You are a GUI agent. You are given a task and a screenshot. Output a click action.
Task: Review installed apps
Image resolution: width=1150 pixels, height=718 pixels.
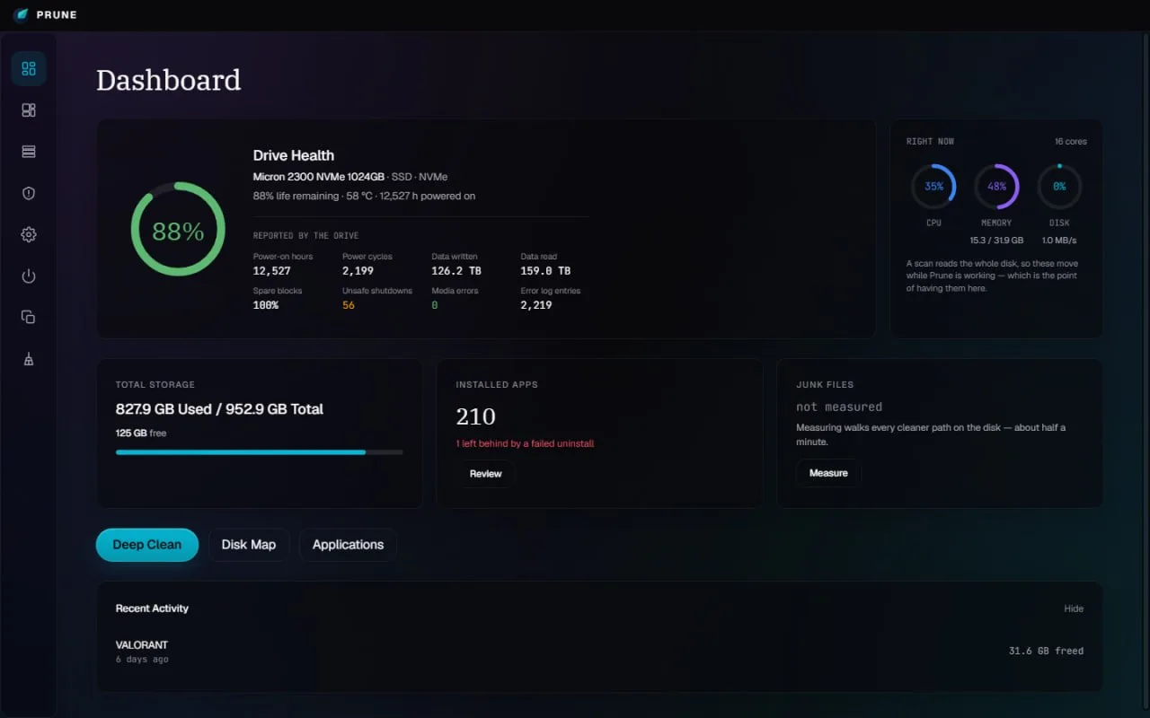coord(485,474)
